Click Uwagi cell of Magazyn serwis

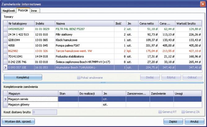point(188,99)
